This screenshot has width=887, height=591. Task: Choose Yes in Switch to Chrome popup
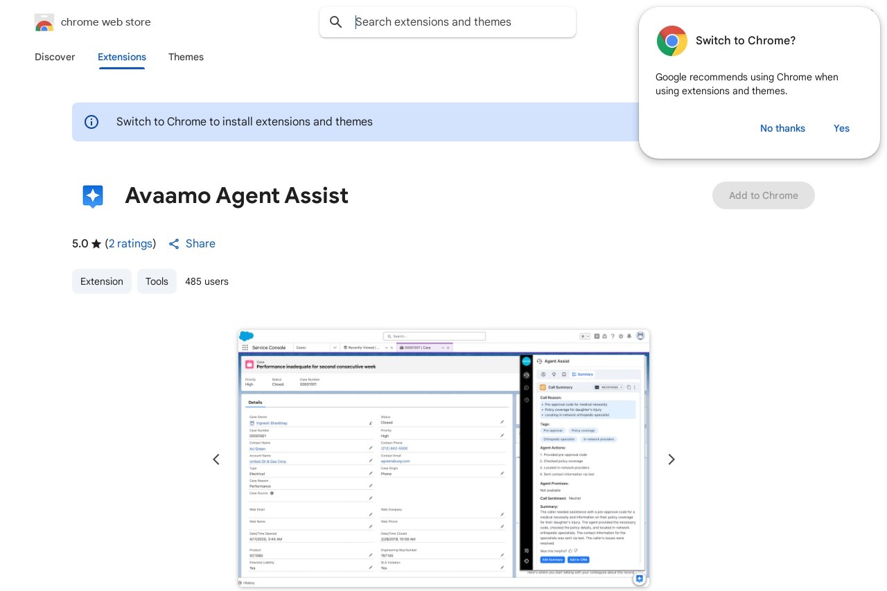click(x=841, y=128)
